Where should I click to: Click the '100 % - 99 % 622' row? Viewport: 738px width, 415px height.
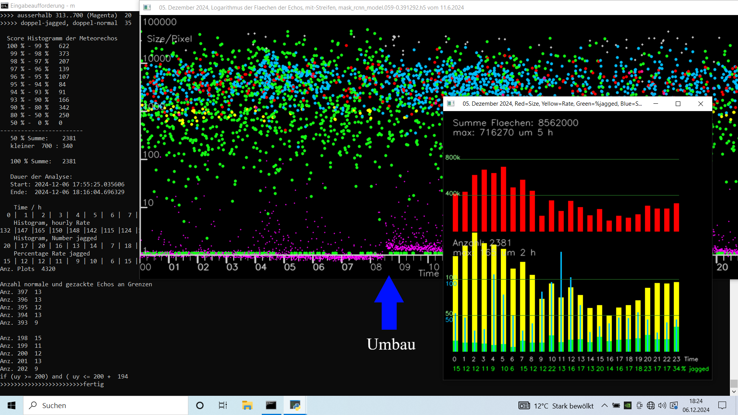tap(38, 46)
